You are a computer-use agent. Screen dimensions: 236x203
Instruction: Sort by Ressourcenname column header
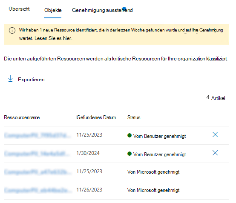[22, 117]
